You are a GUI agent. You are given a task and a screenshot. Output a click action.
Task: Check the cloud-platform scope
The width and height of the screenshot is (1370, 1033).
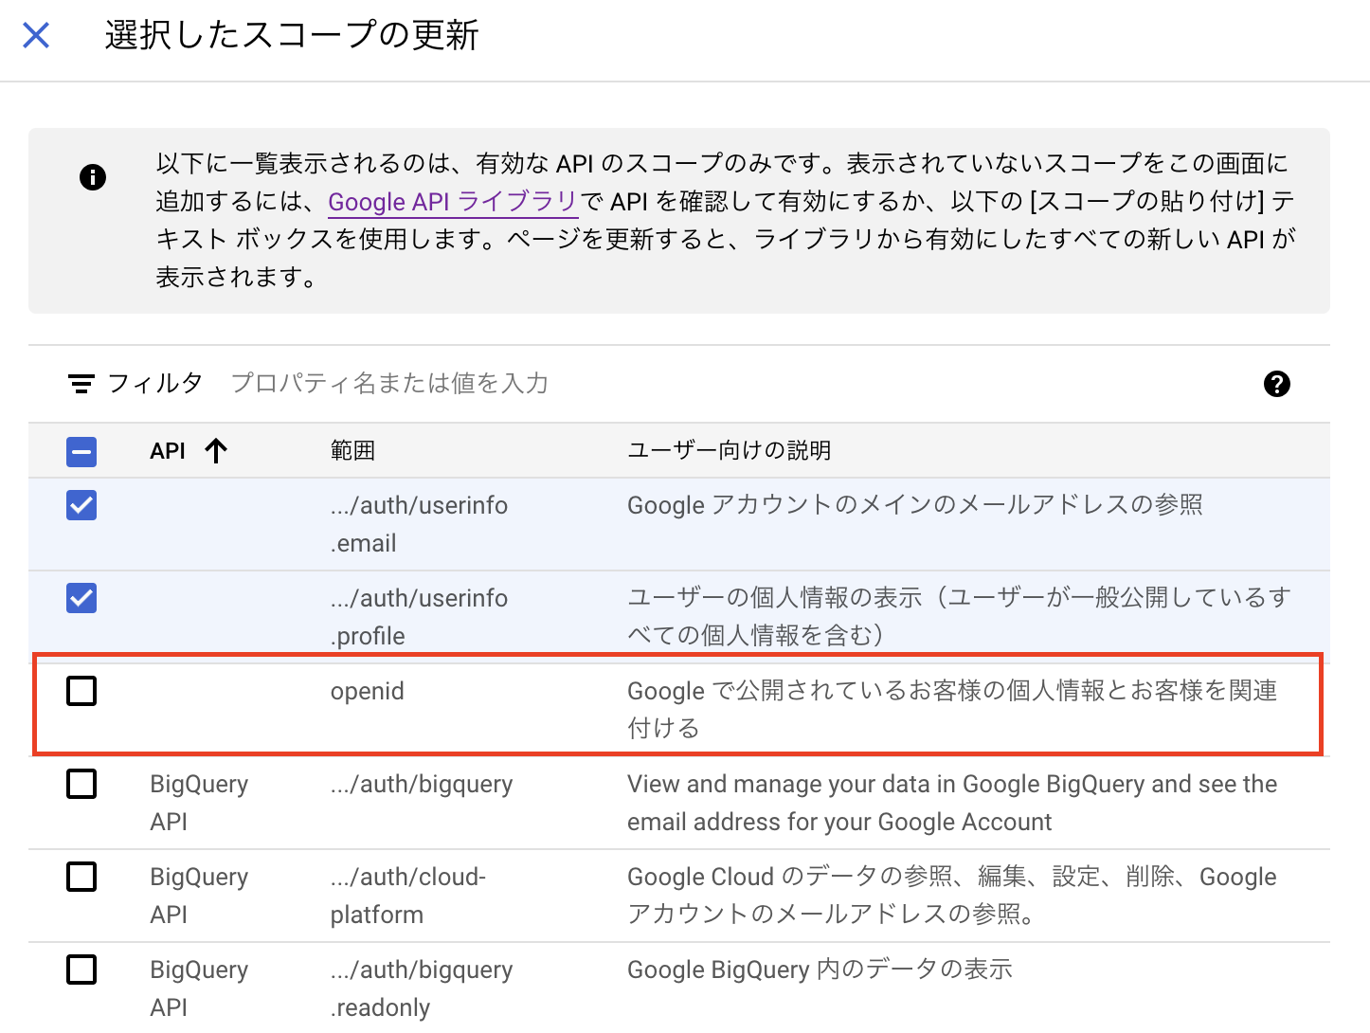click(x=81, y=877)
